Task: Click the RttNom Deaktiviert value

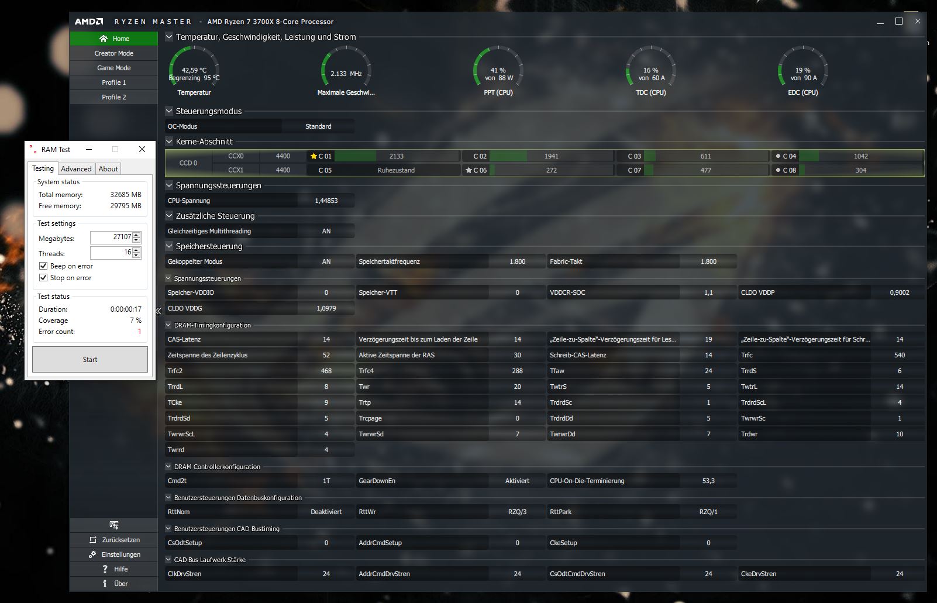Action: tap(326, 512)
